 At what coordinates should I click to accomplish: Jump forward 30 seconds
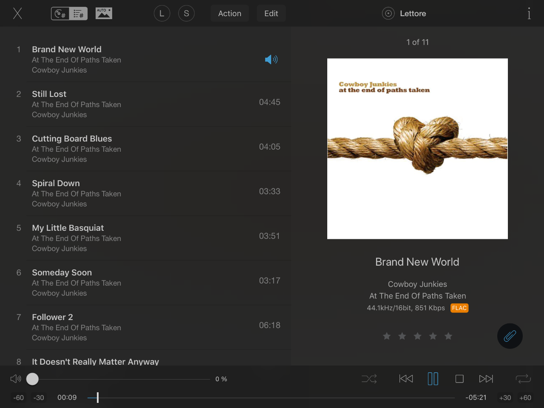[x=505, y=398]
